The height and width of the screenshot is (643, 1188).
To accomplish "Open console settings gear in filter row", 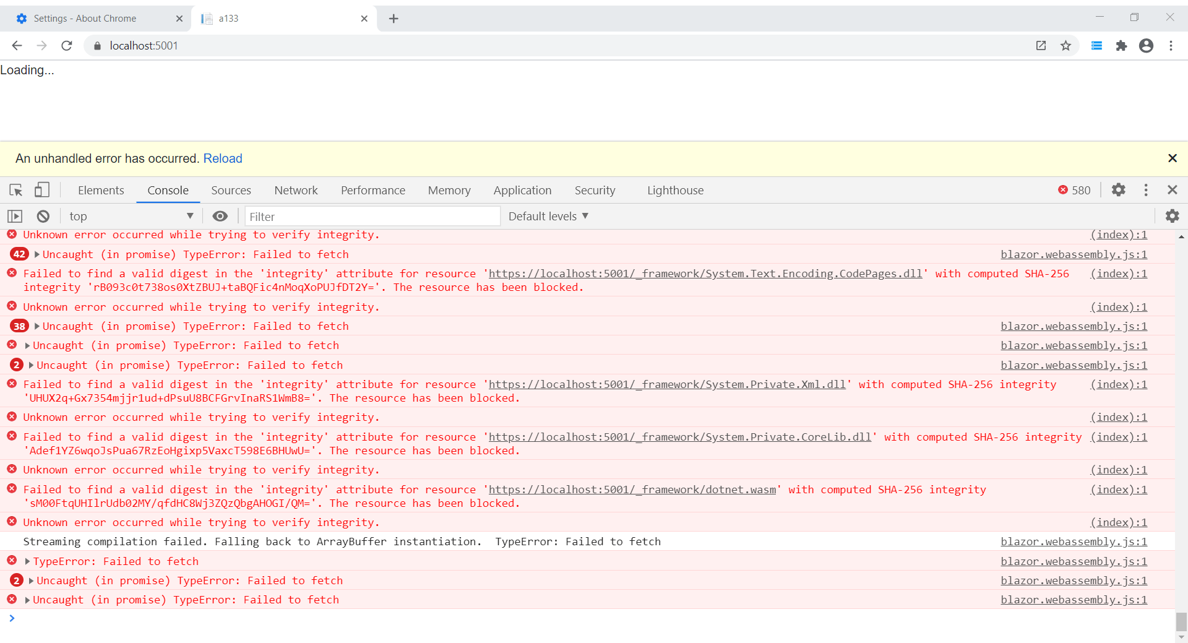I will click(x=1172, y=216).
